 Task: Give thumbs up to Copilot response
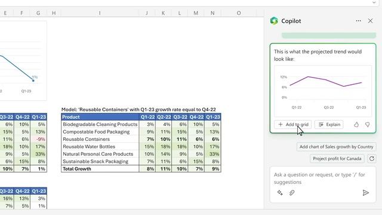356,125
